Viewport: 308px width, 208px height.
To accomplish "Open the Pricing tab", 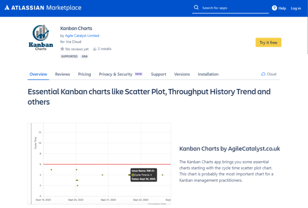I will (x=85, y=74).
